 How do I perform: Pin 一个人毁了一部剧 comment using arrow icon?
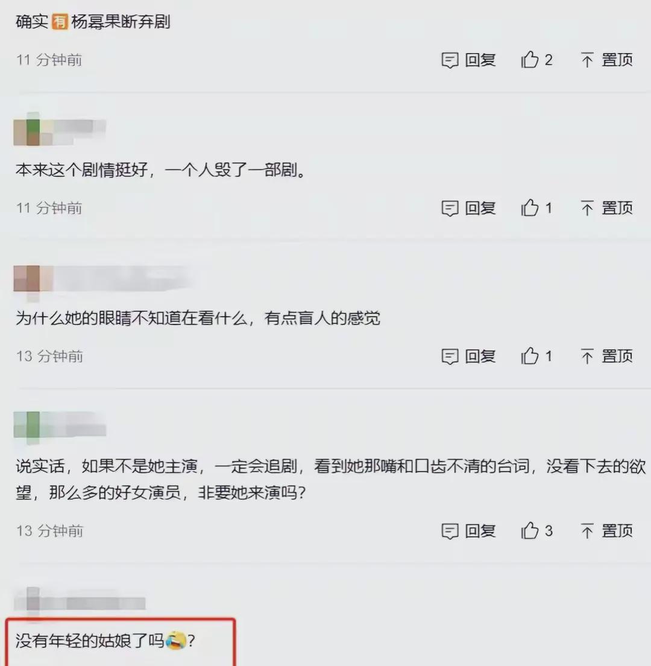point(587,208)
